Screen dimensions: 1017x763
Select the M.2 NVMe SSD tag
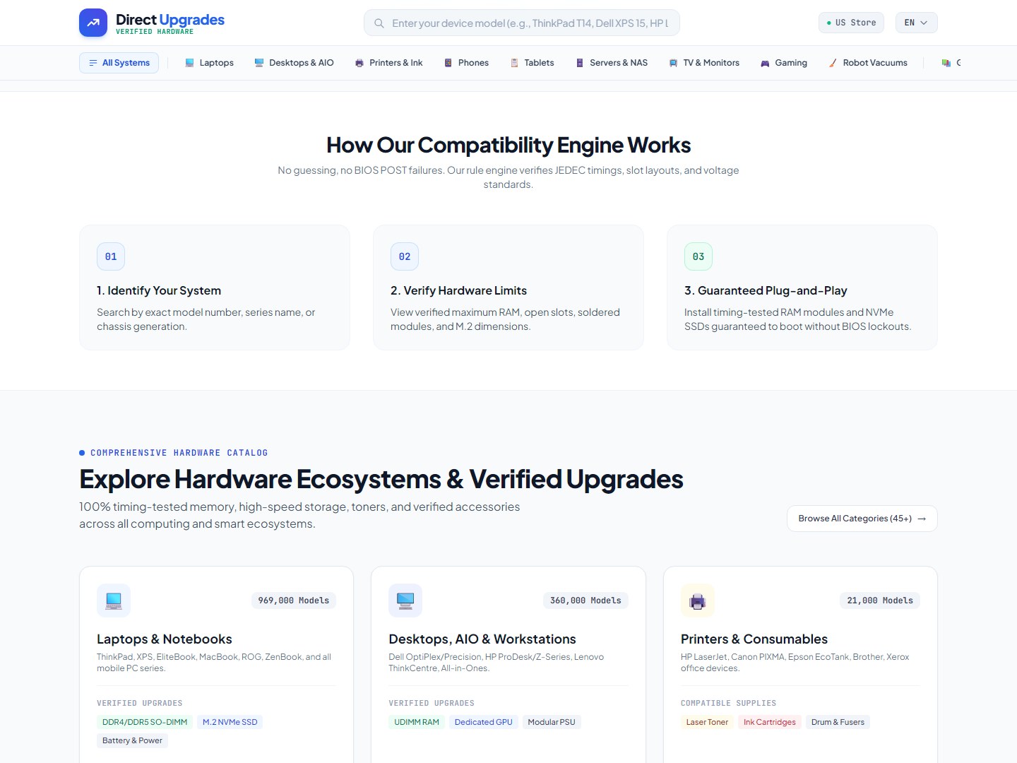230,722
